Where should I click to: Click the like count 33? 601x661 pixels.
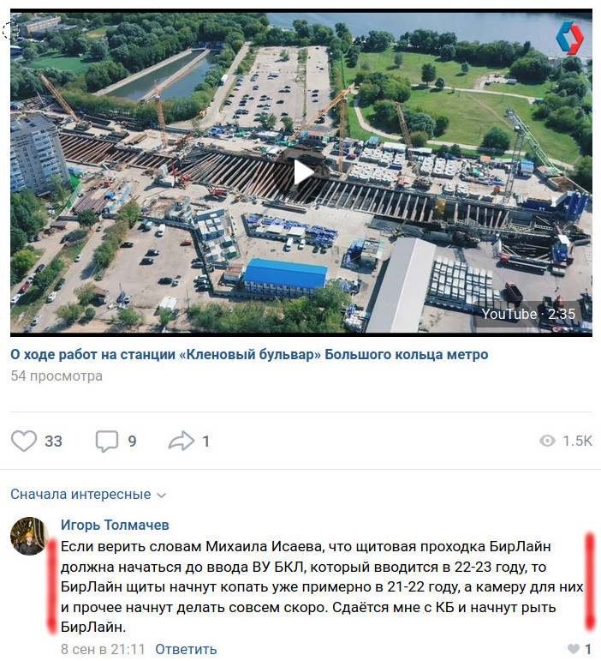pos(53,442)
